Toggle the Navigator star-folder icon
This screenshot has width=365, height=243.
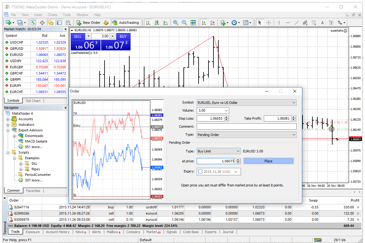[x=50, y=23]
